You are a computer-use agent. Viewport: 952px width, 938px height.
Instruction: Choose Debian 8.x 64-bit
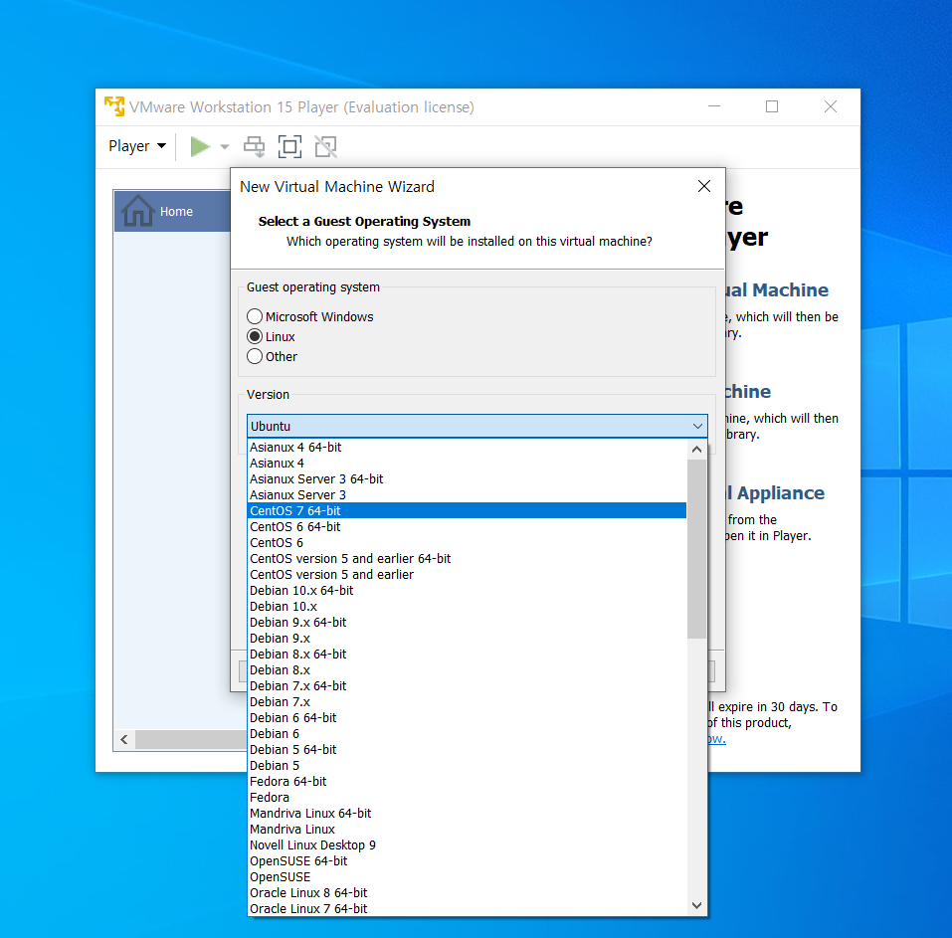pyautogui.click(x=468, y=654)
